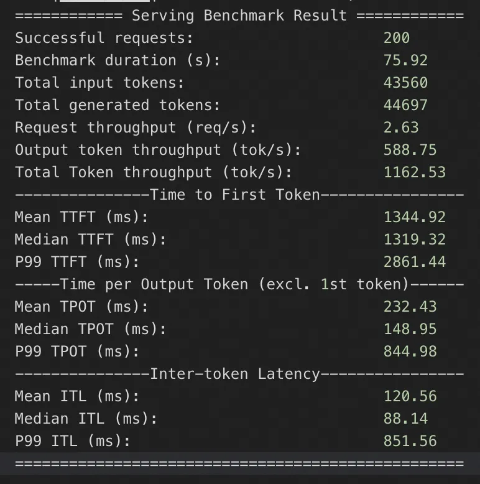
Task: Click the Mean ITL value 120.56
Action: (410, 396)
